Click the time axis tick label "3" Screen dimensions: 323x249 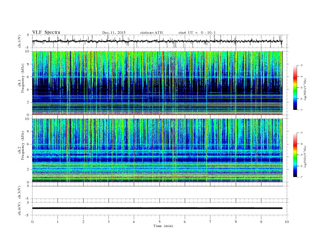coord(108,222)
